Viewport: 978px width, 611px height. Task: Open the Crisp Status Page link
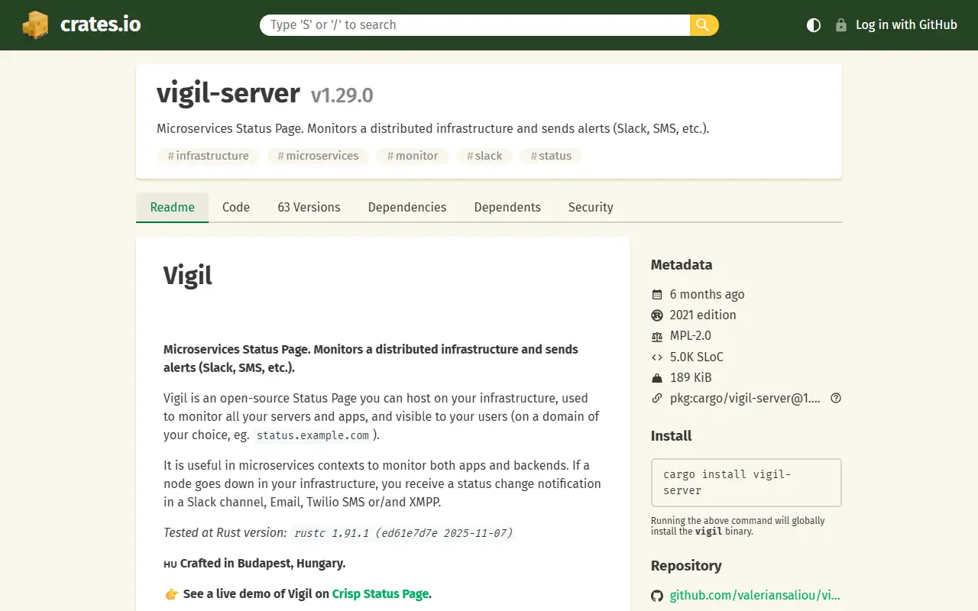coord(380,593)
